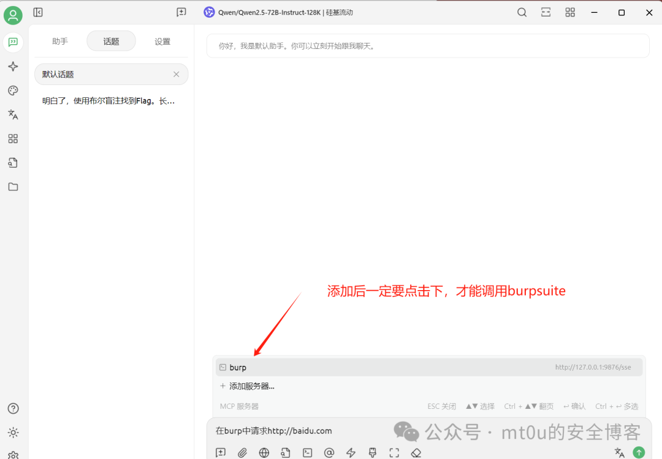Expand the input box fullscreen icon
Viewport: 662px width, 459px height.
tap(394, 453)
